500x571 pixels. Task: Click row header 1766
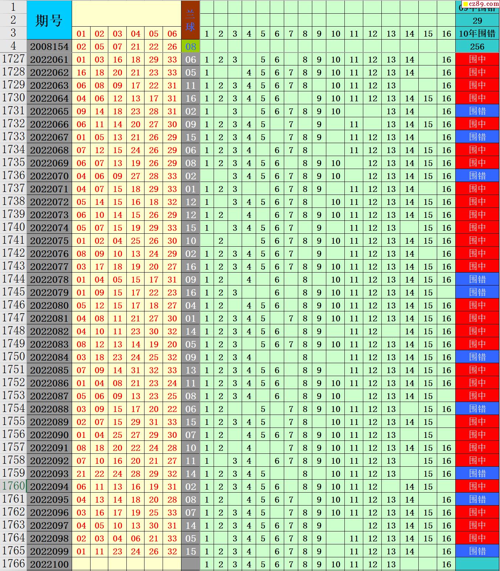click(x=13, y=564)
